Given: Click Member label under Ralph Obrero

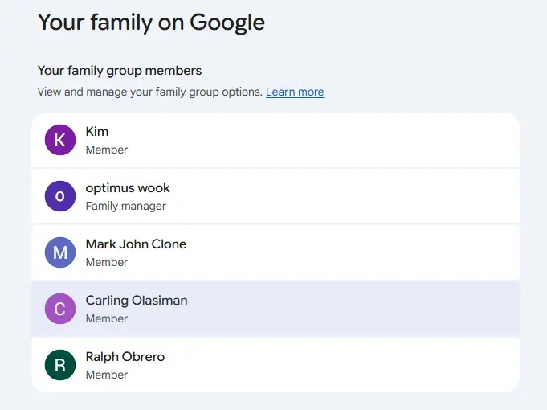Looking at the screenshot, I should [x=107, y=375].
